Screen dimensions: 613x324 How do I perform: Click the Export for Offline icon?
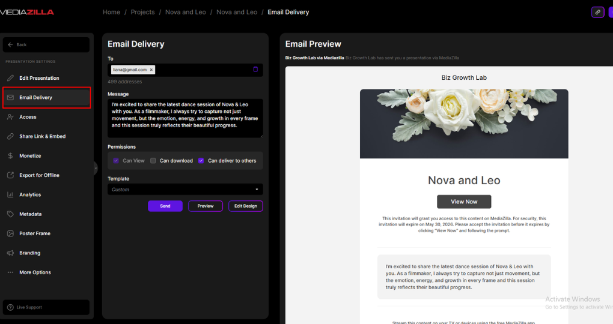11,175
